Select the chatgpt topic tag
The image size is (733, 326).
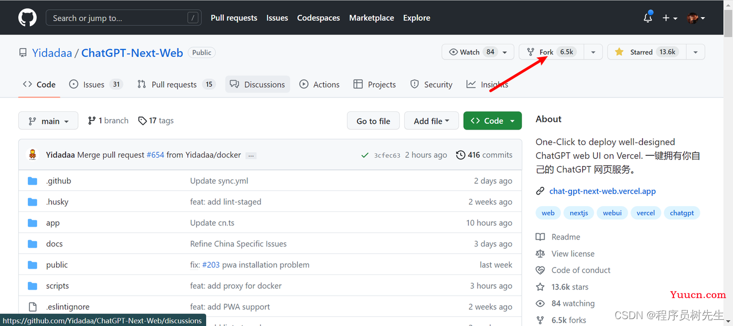click(x=682, y=213)
